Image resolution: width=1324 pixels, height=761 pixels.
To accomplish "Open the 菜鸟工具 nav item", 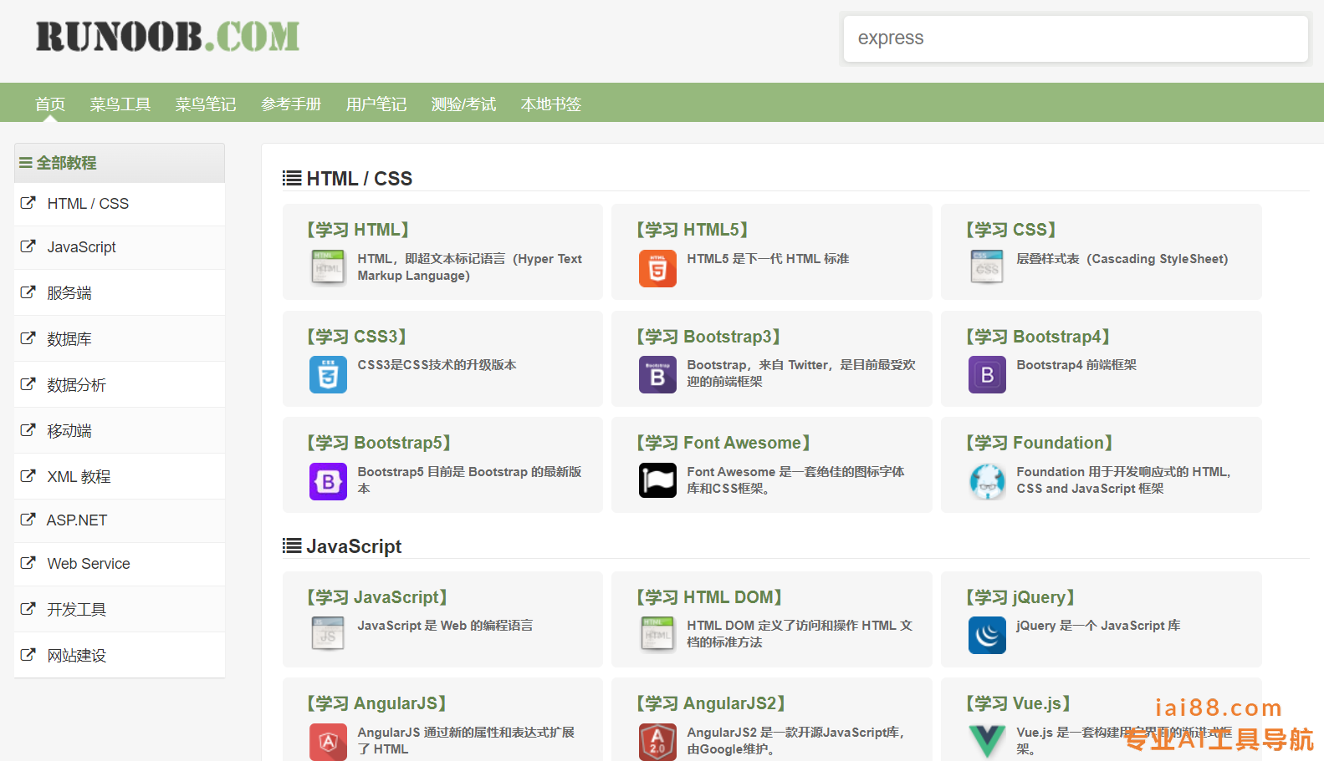I will 120,104.
